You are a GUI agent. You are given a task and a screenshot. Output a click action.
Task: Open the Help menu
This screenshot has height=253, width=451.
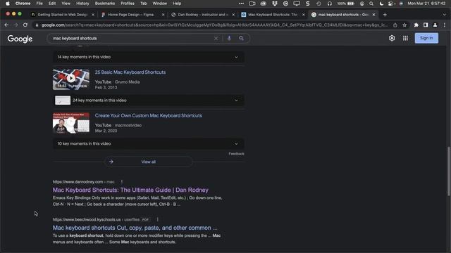tap(177, 4)
